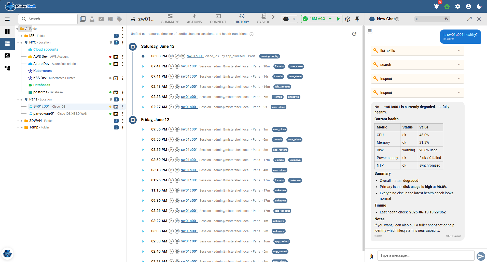This screenshot has width=487, height=262.
Task: Open the chat icon in left rail
Action: pos(7,56)
